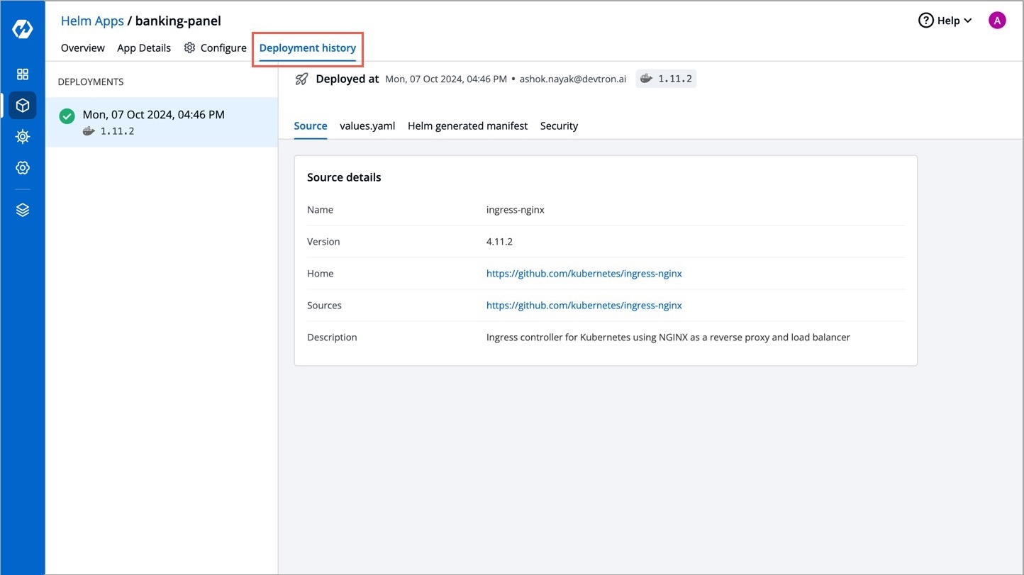Open the user avatar 'A' profile

point(997,21)
